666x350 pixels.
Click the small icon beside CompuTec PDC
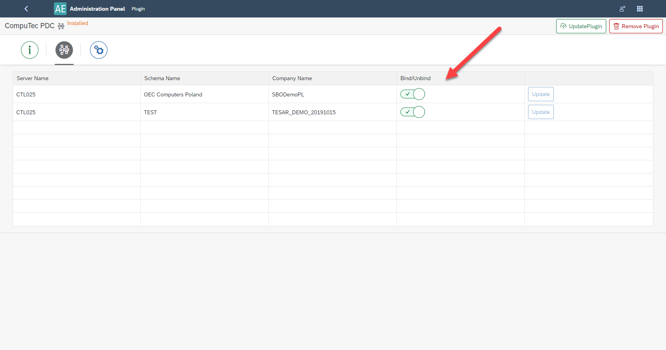[x=61, y=26]
